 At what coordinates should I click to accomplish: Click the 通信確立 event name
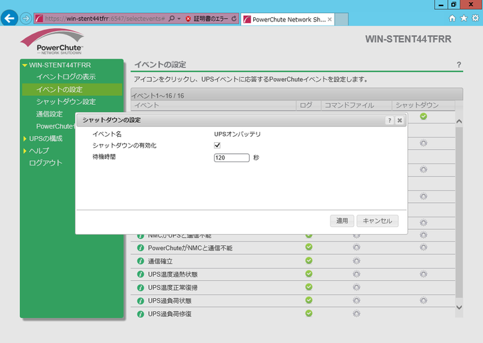[x=160, y=261]
